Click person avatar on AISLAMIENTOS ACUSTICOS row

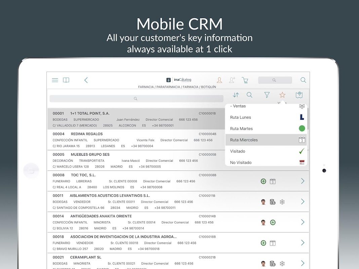[263, 202]
